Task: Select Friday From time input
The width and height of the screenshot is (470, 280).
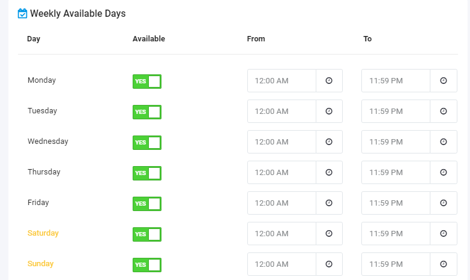Action: pyautogui.click(x=282, y=203)
